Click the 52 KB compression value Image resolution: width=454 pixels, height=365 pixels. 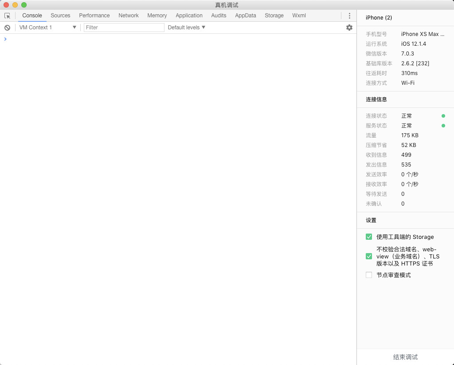point(408,145)
